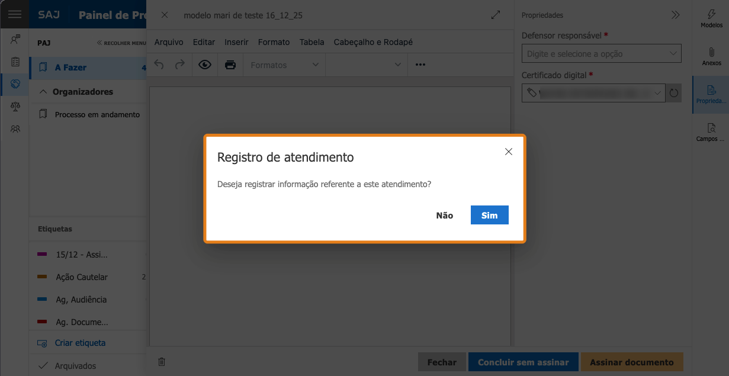
Task: Redo the last edit
Action: coord(179,65)
